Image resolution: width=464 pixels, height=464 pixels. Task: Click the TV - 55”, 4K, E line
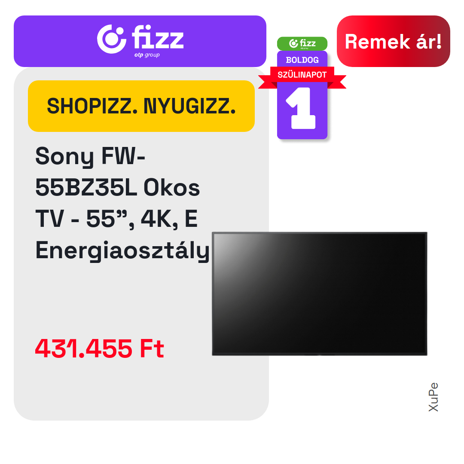pyautogui.click(x=116, y=219)
